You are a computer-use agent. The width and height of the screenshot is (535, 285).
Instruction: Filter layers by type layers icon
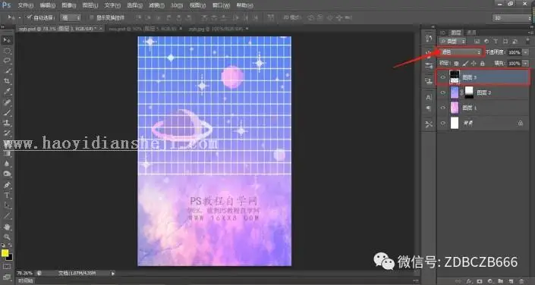tap(496, 41)
